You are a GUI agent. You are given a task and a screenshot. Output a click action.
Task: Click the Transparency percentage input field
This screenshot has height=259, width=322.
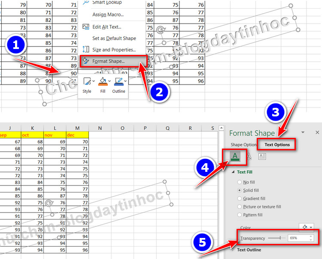[298, 238]
